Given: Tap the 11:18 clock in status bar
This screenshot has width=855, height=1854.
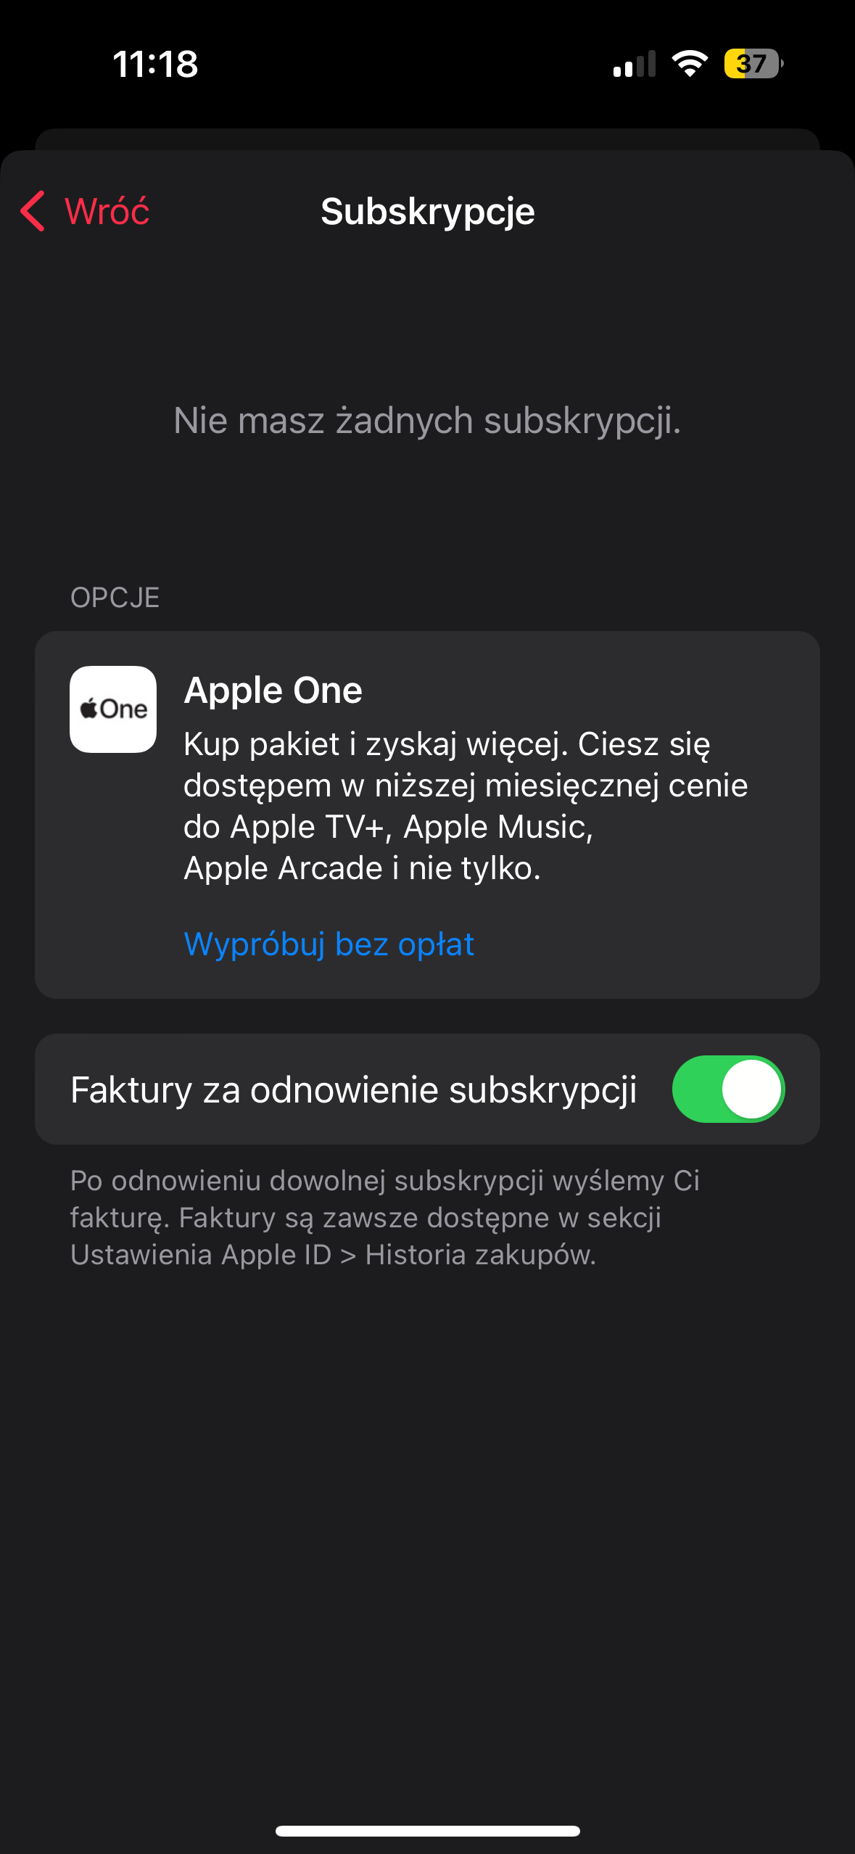Looking at the screenshot, I should tap(155, 64).
